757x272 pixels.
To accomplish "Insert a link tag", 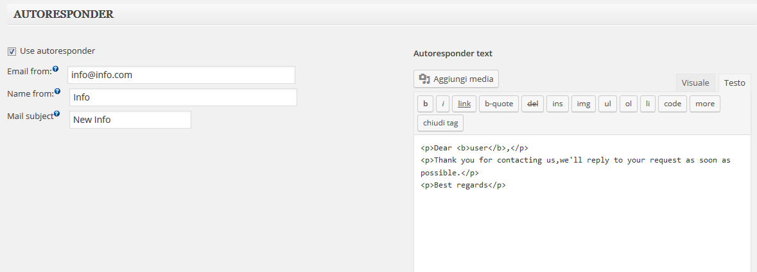I will pyautogui.click(x=464, y=104).
